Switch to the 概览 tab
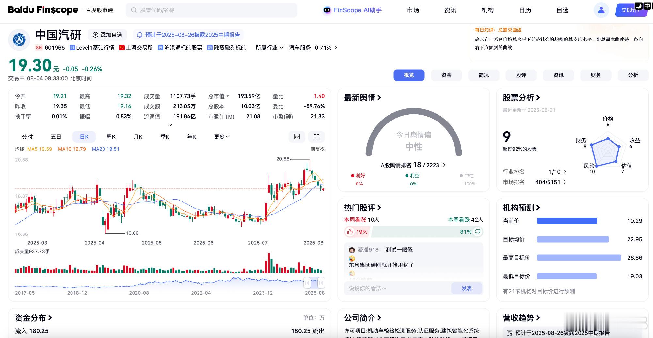 tap(409, 75)
